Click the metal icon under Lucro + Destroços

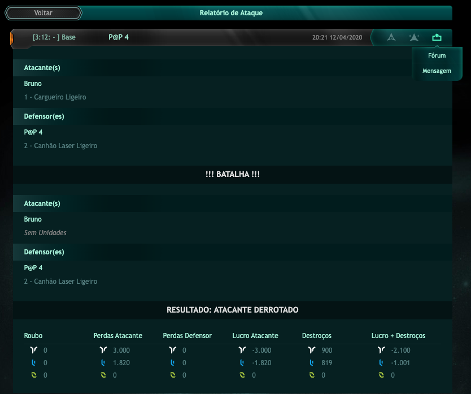tap(381, 350)
